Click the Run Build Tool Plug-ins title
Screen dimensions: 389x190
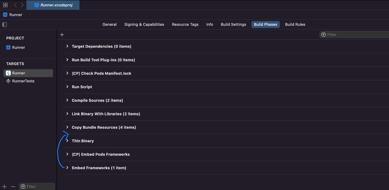point(103,60)
